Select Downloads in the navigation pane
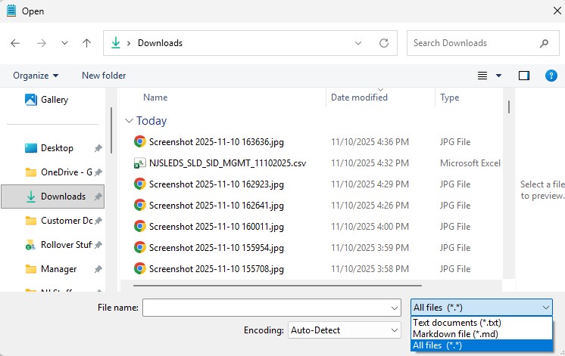 click(52, 197)
